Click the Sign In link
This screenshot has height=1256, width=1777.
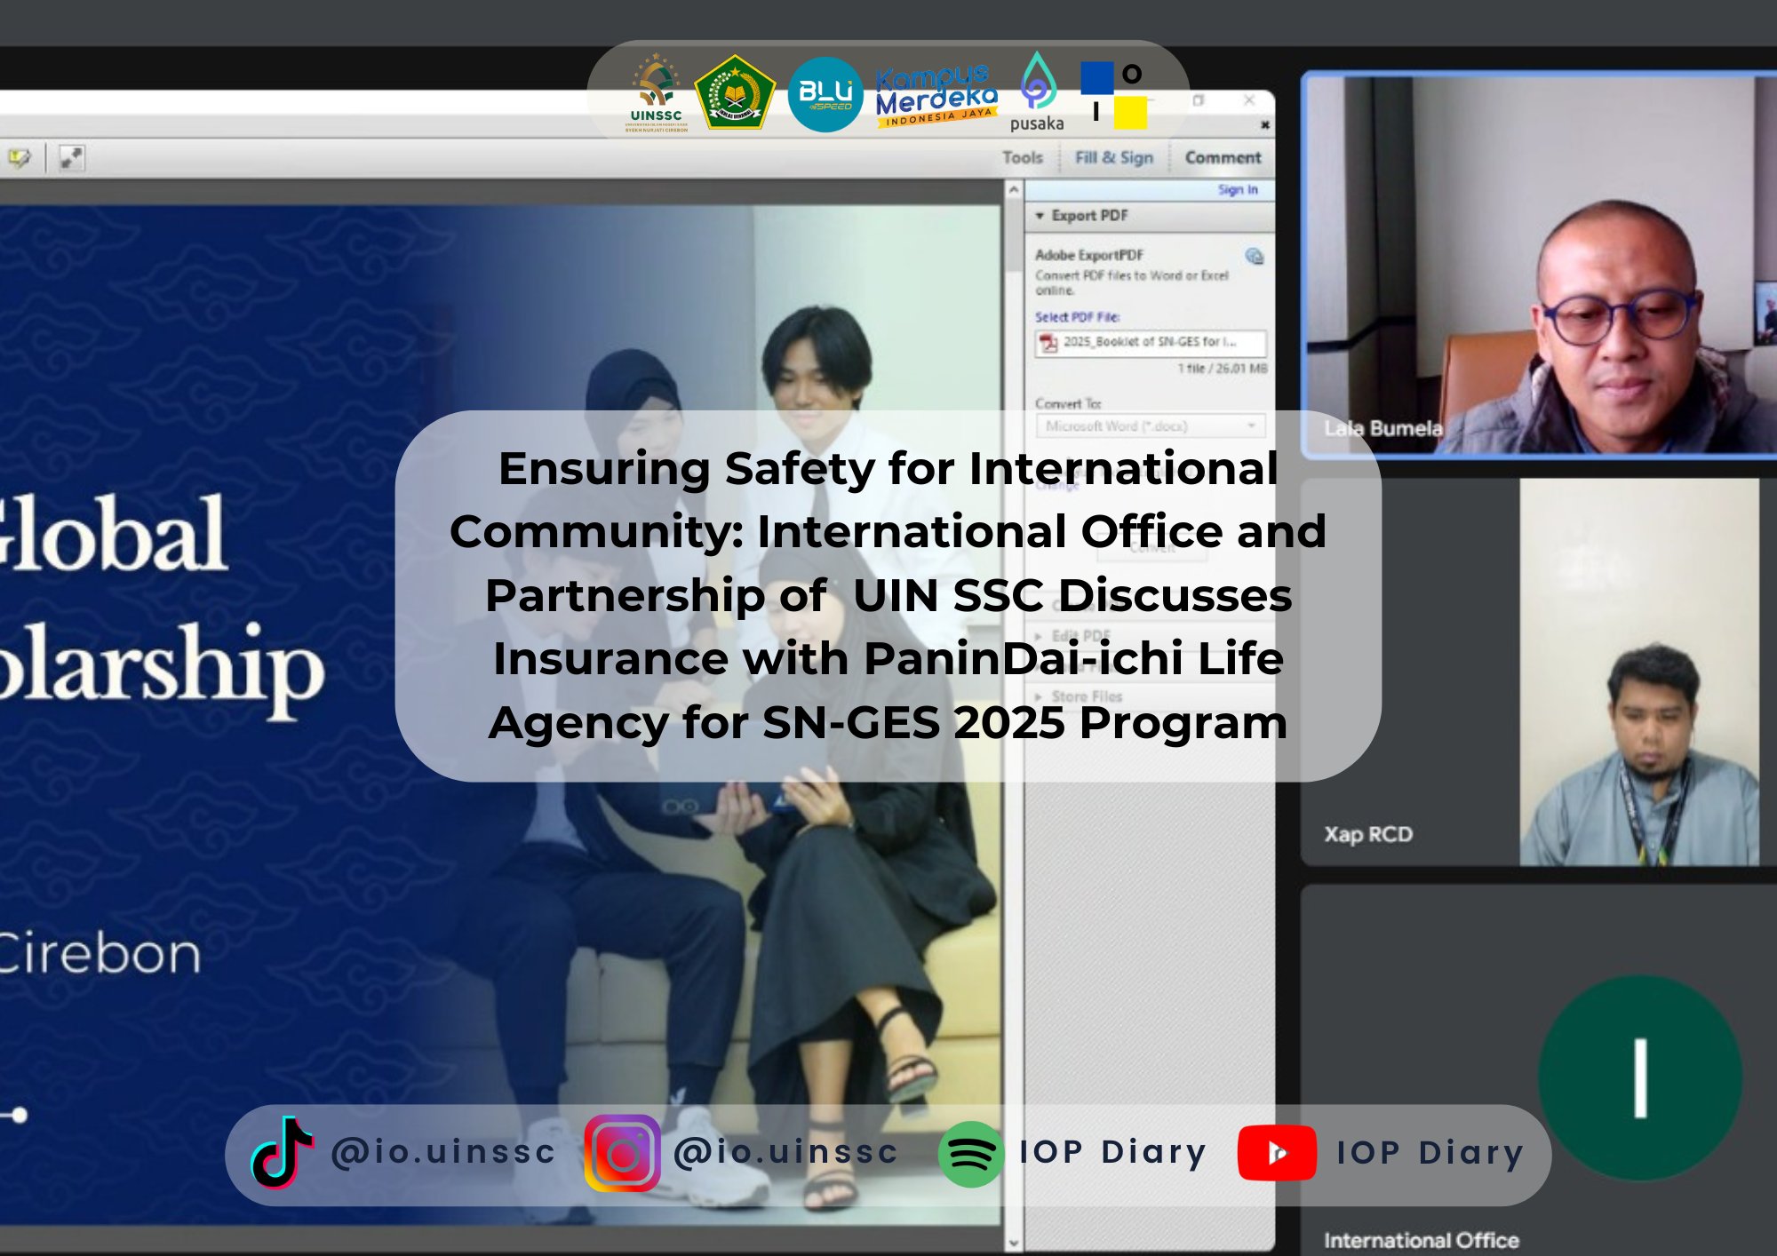coord(1238,189)
